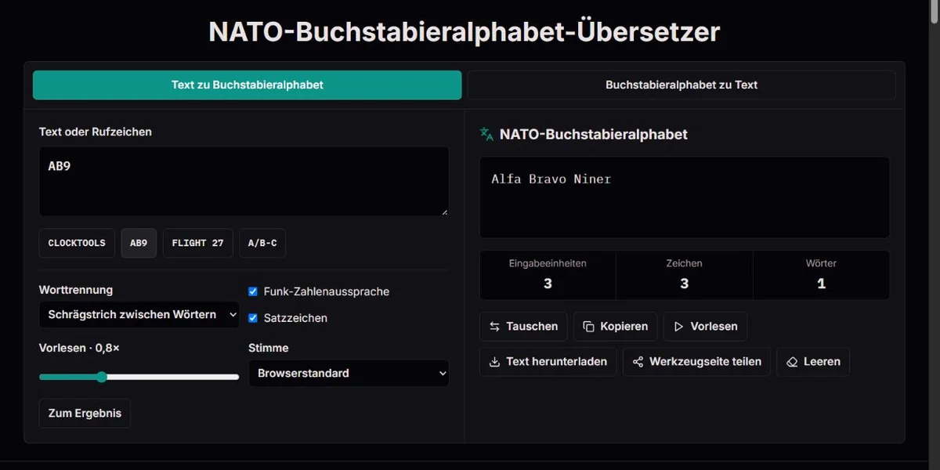Select the AB9 example chip
Image resolution: width=940 pixels, height=470 pixels.
click(139, 243)
